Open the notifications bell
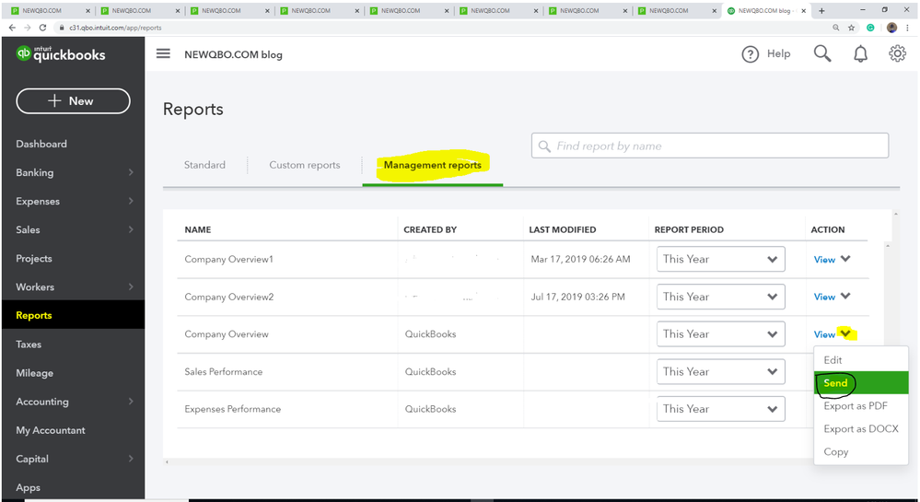The height and width of the screenshot is (502, 920). tap(860, 54)
